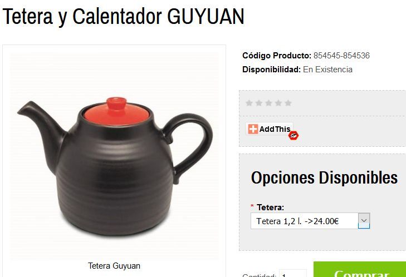Click the first rating star

[x=249, y=103]
